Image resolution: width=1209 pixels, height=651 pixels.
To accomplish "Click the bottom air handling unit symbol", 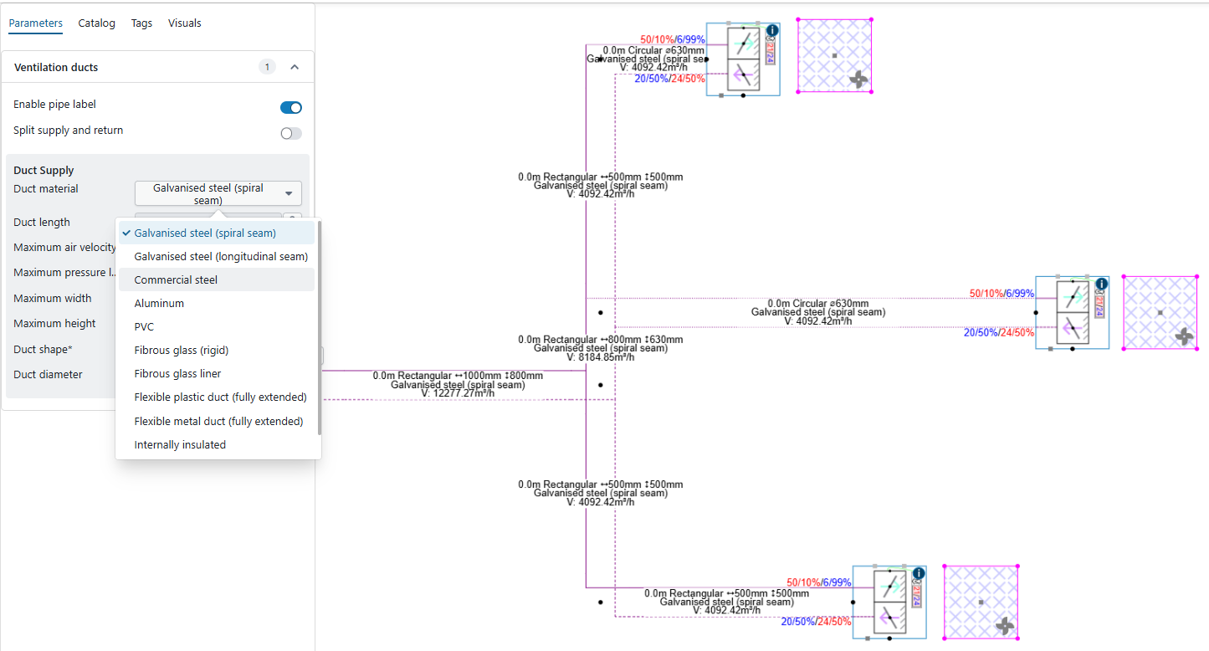I will point(889,602).
